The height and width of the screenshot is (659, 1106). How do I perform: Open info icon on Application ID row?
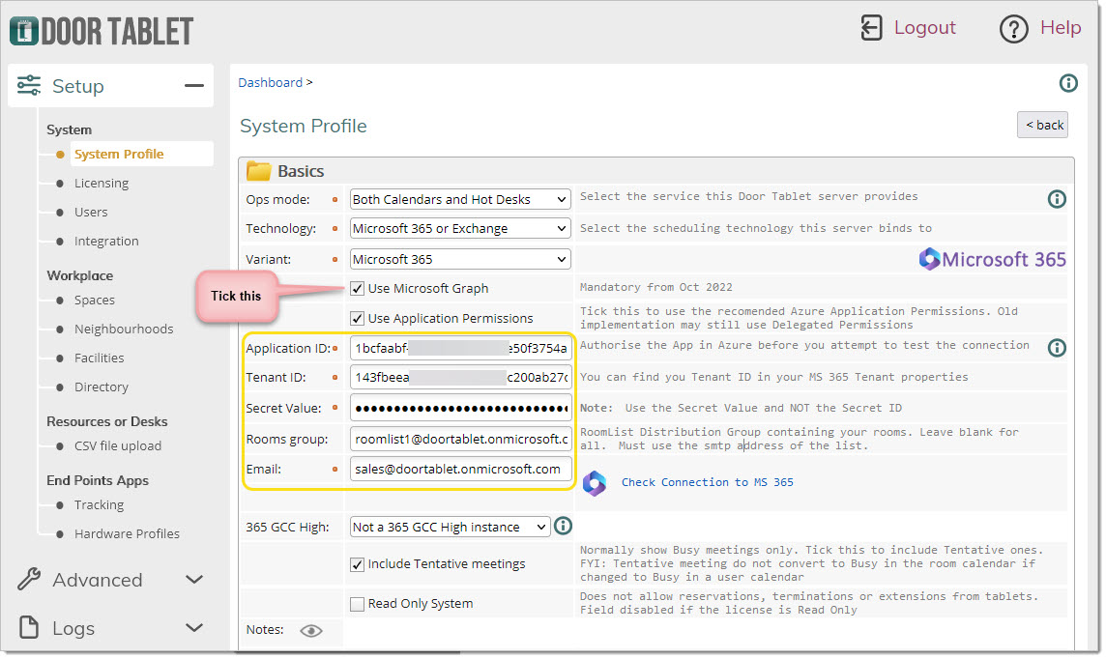tap(1056, 348)
